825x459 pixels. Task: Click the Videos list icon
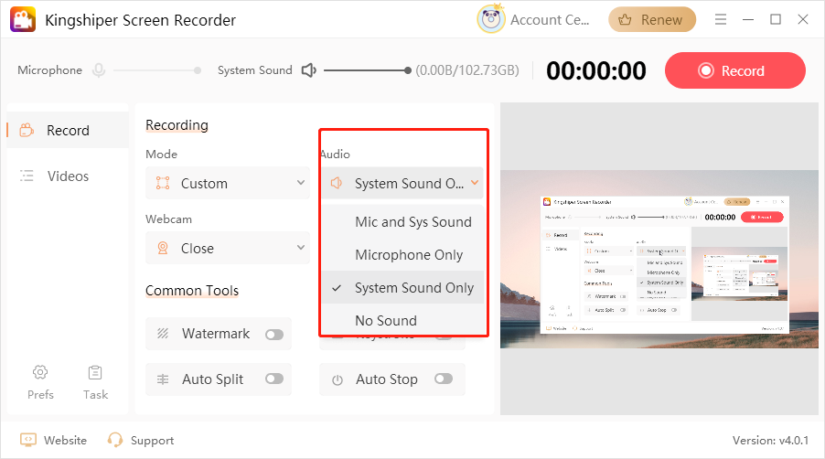pyautogui.click(x=27, y=176)
